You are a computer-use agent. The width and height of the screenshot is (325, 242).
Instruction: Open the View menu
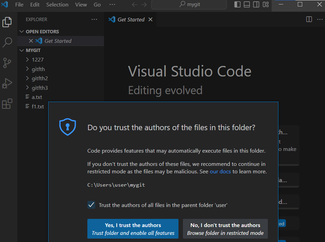(81, 4)
